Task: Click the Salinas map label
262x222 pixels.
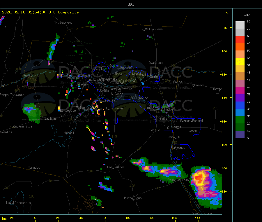Action: [x=50, y=118]
